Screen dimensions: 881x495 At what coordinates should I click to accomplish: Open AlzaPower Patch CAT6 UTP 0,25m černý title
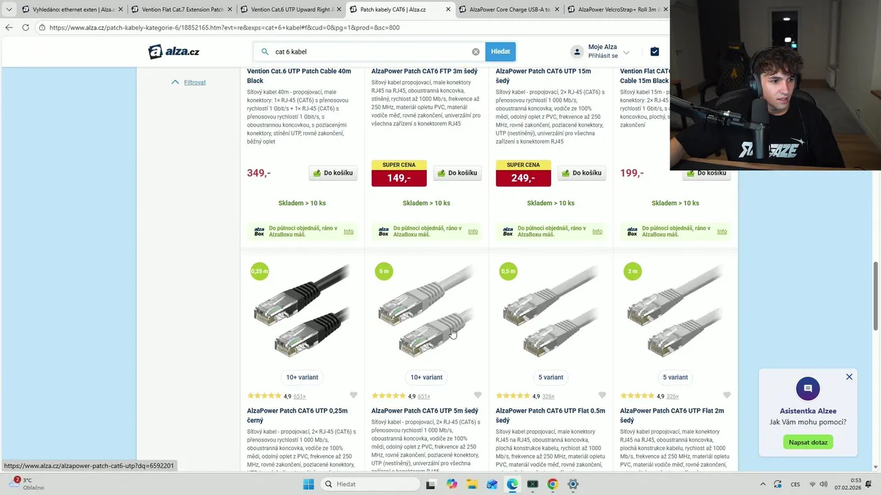(297, 415)
